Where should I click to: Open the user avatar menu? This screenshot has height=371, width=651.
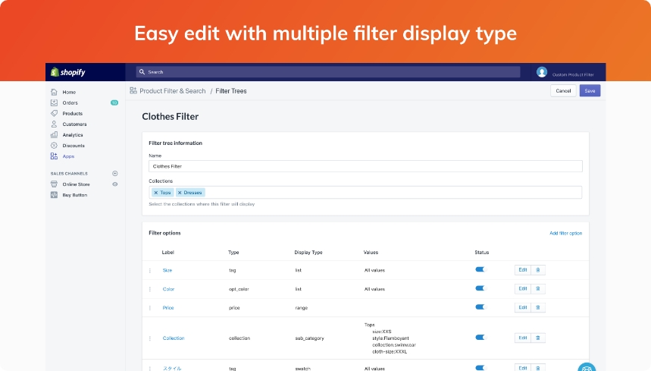pos(541,72)
